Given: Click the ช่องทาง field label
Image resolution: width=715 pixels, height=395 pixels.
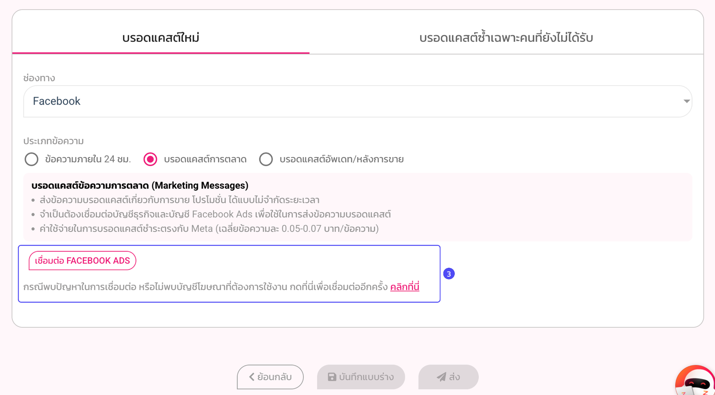Looking at the screenshot, I should pyautogui.click(x=39, y=78).
